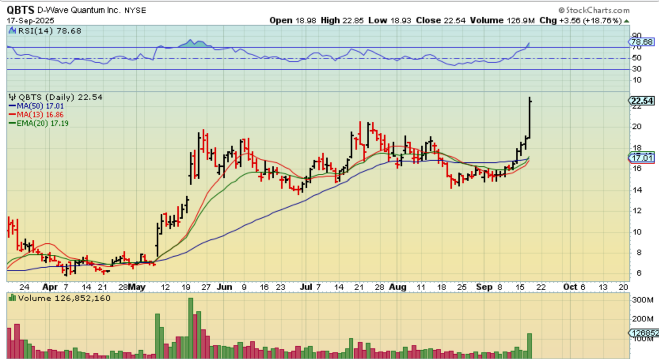The width and height of the screenshot is (659, 359).
Task: Click the 126852 value tag on the volume axis
Action: pyautogui.click(x=644, y=333)
